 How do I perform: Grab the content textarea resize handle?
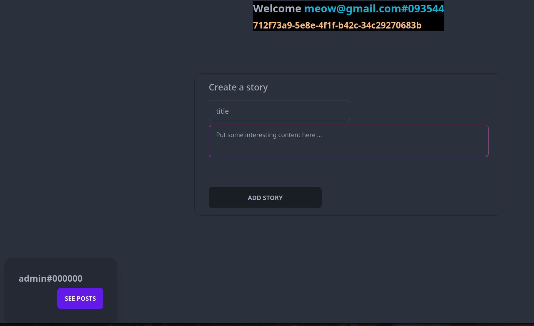click(487, 155)
